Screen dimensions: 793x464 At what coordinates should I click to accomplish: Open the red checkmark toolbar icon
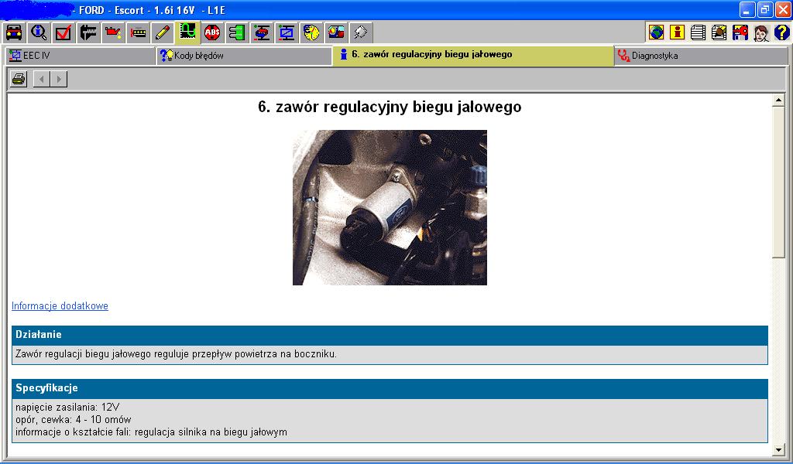click(64, 32)
